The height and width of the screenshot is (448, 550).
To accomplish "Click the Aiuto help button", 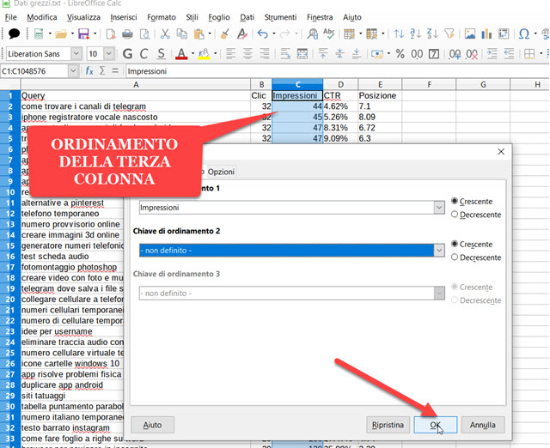I will pos(152,425).
